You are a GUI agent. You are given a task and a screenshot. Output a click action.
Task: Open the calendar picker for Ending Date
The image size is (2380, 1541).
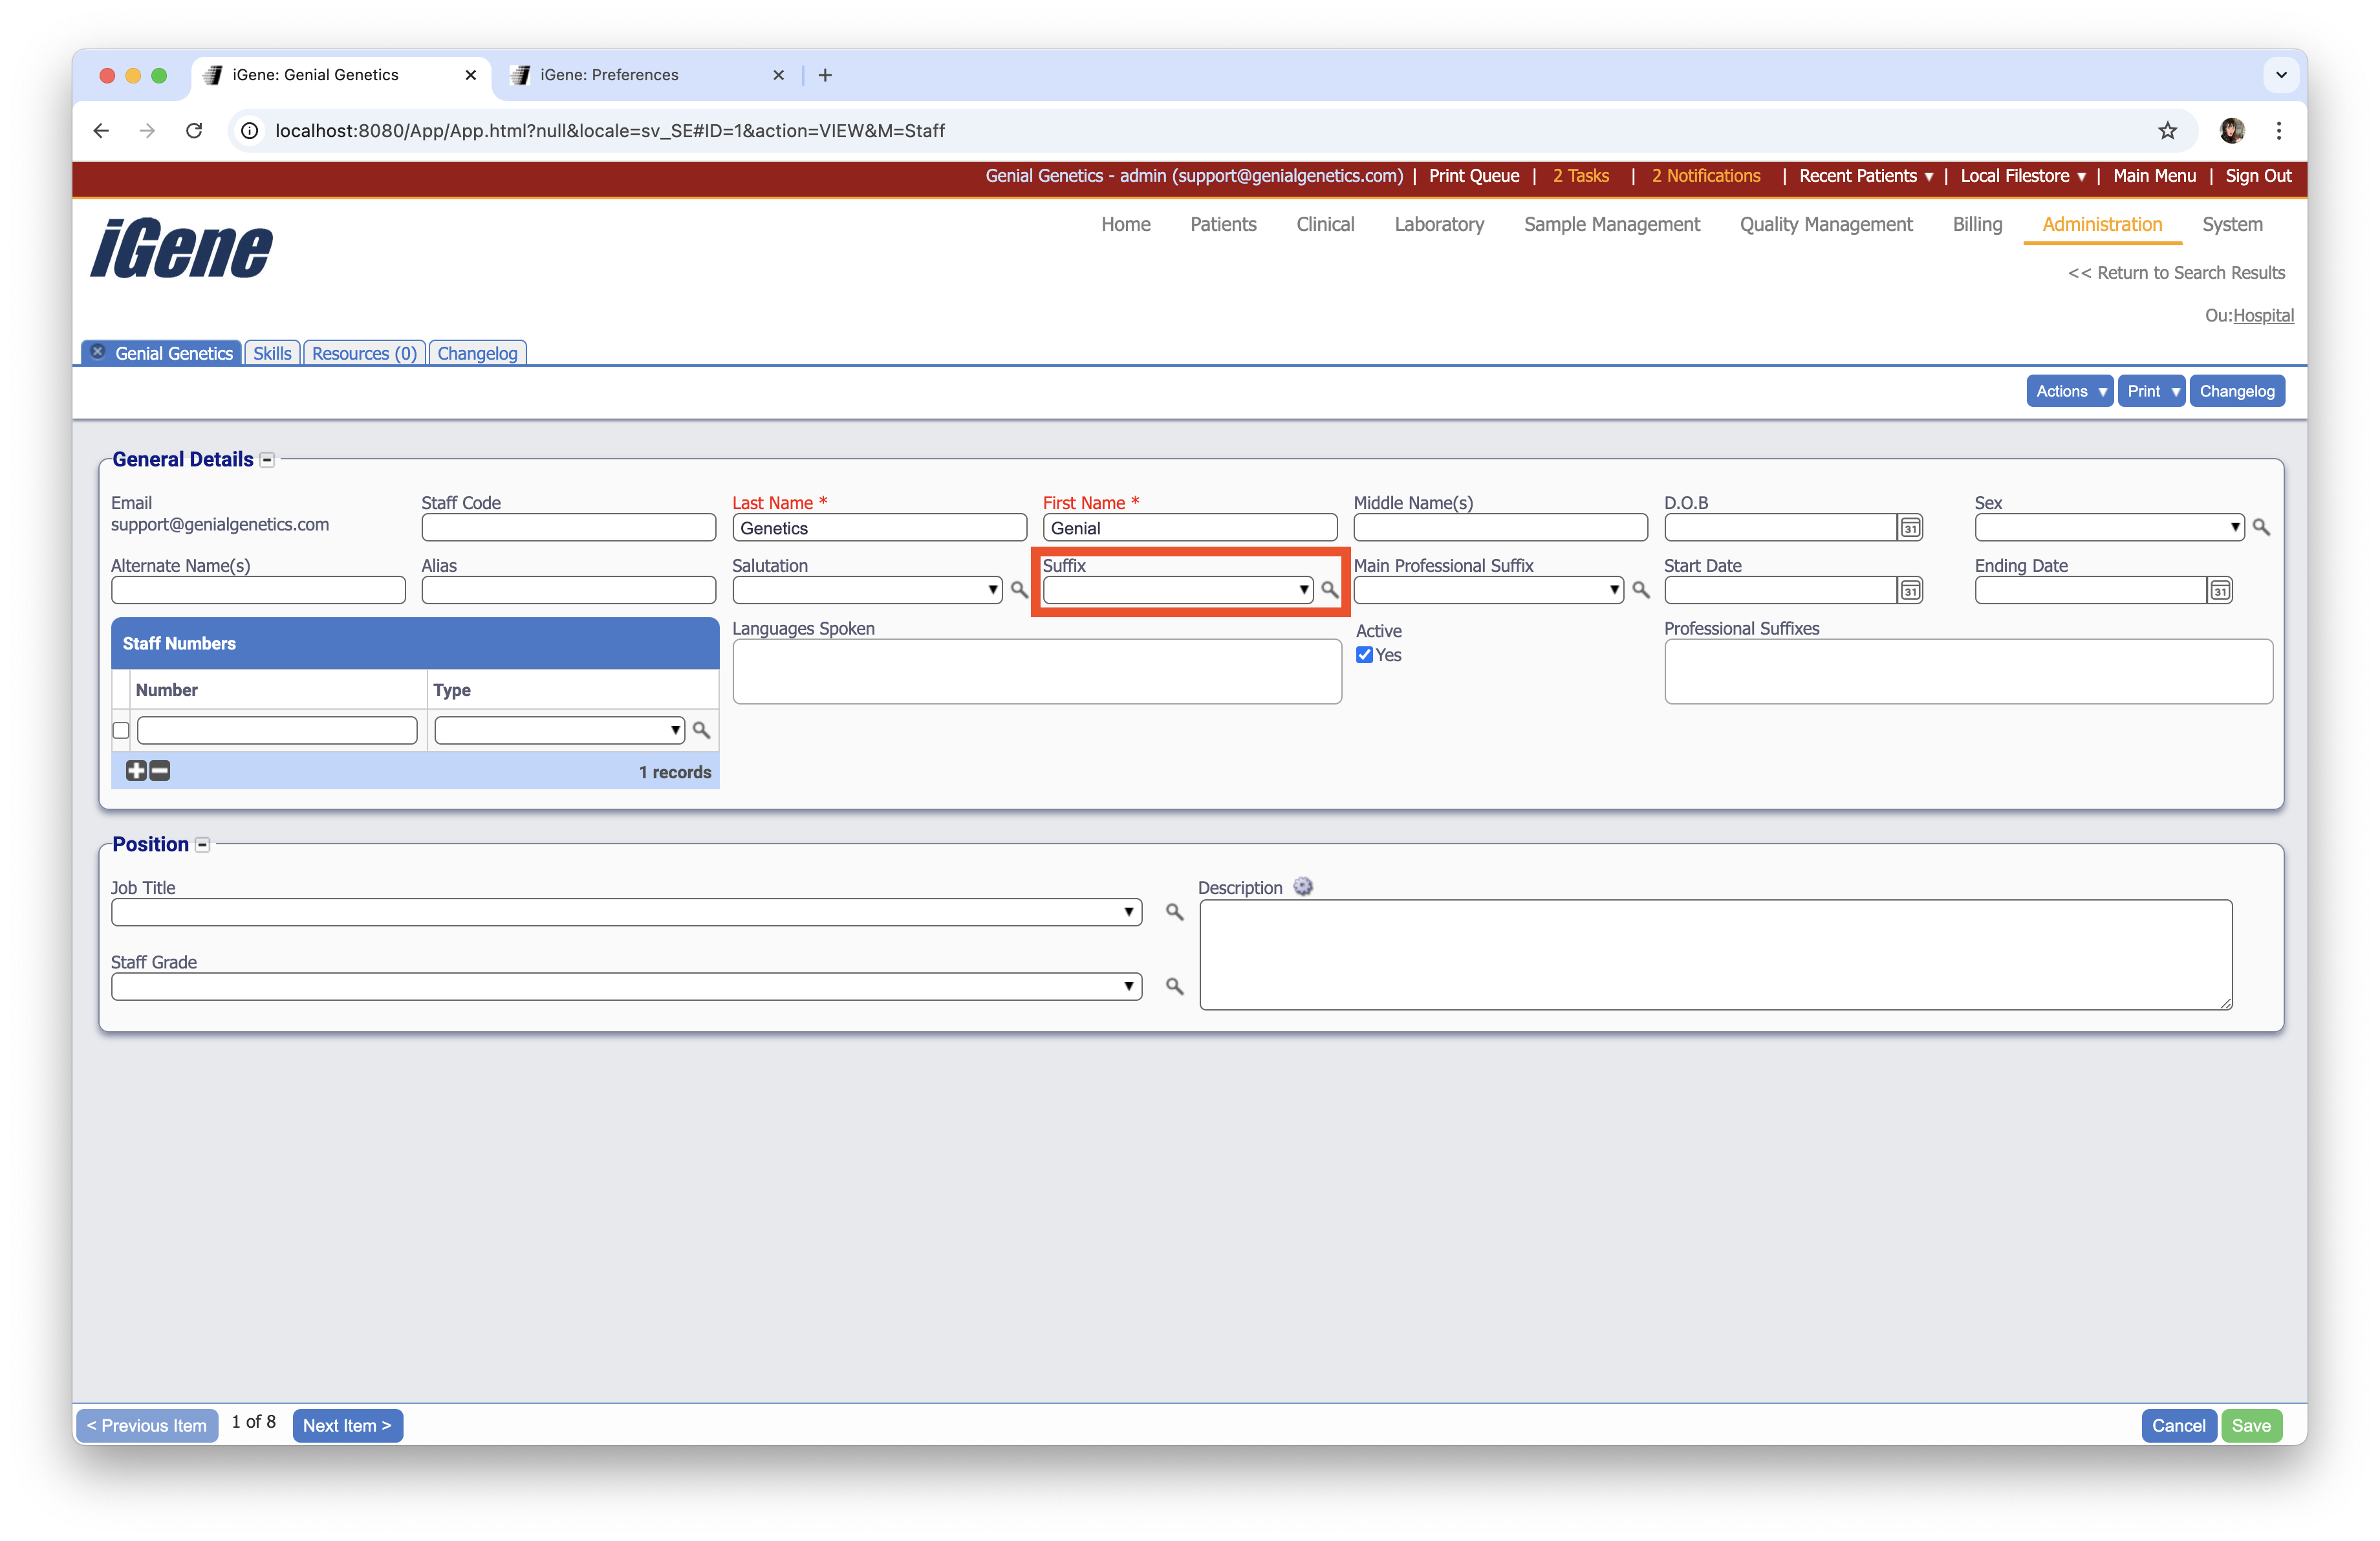2220,590
